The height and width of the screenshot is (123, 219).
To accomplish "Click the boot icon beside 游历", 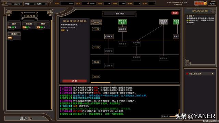I will point(30,119).
